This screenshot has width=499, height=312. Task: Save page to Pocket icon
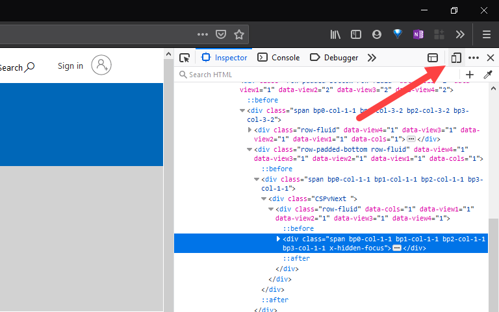tap(221, 34)
